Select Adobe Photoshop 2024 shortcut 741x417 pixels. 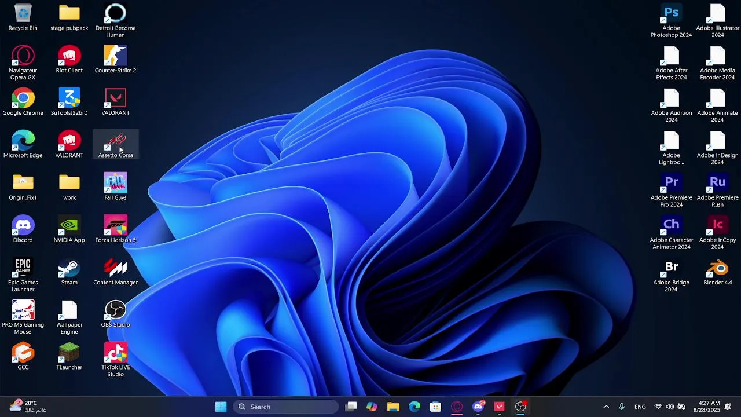click(671, 21)
